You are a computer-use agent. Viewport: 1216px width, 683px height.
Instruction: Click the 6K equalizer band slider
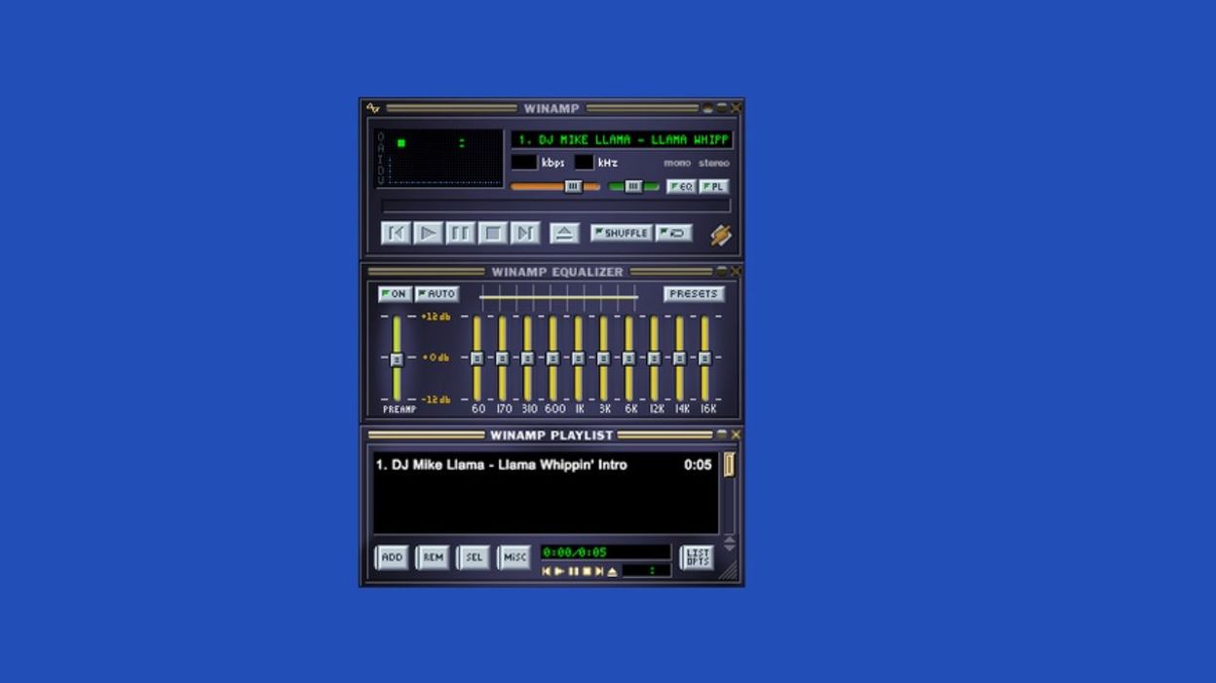pos(628,359)
